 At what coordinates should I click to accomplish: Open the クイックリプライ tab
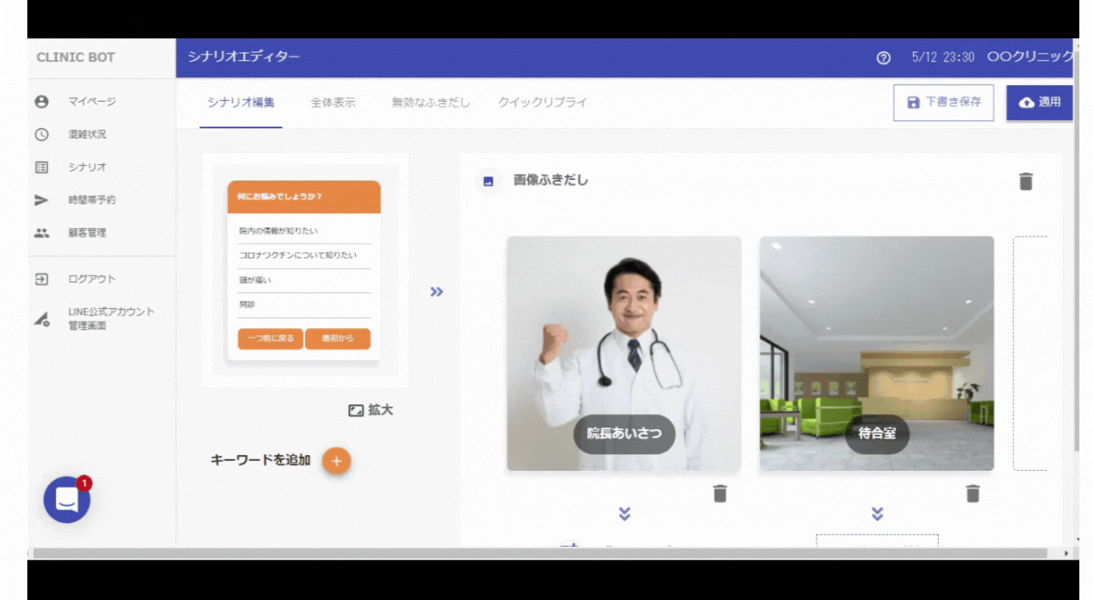(x=543, y=103)
